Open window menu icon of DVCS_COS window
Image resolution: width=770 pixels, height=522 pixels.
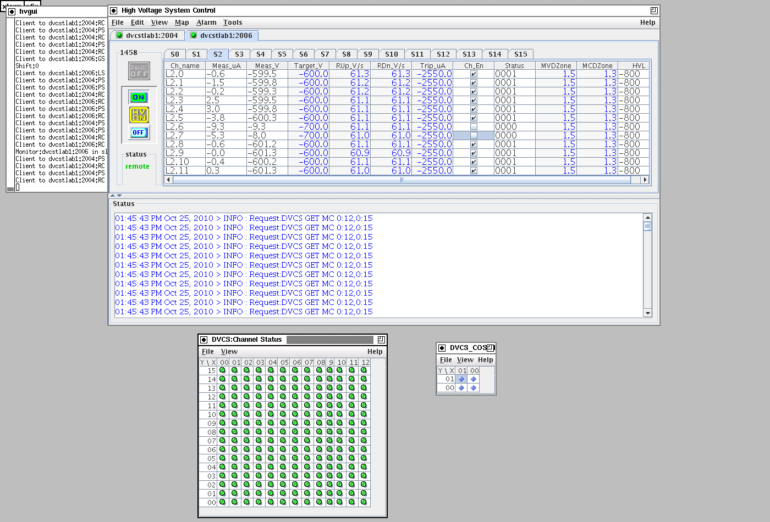[442, 348]
